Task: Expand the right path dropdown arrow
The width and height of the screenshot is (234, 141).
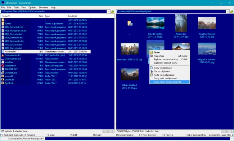Action: point(228,11)
